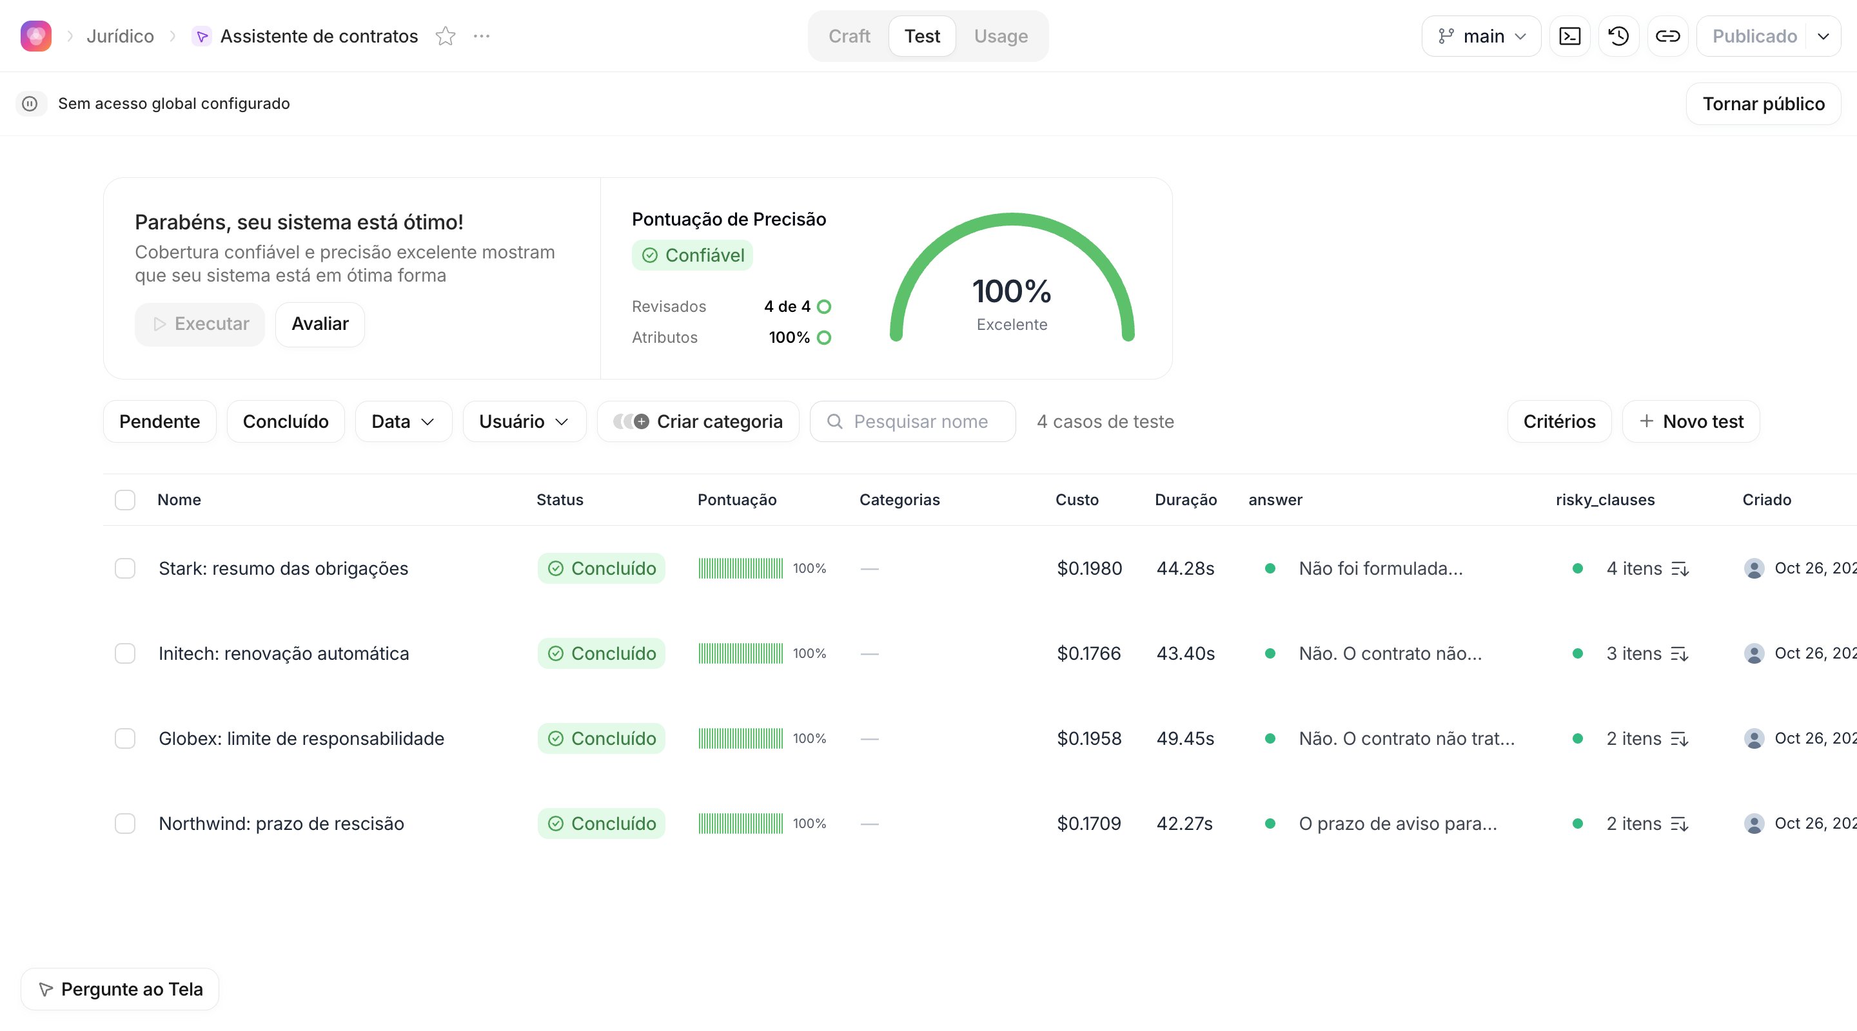The height and width of the screenshot is (1031, 1857).
Task: Toggle the Concluído filter
Action: 286,421
